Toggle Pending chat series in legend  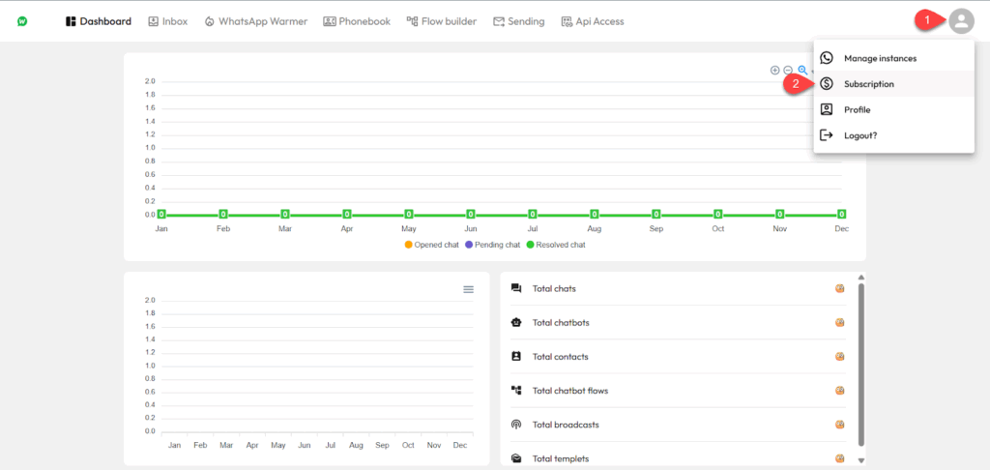(x=493, y=245)
